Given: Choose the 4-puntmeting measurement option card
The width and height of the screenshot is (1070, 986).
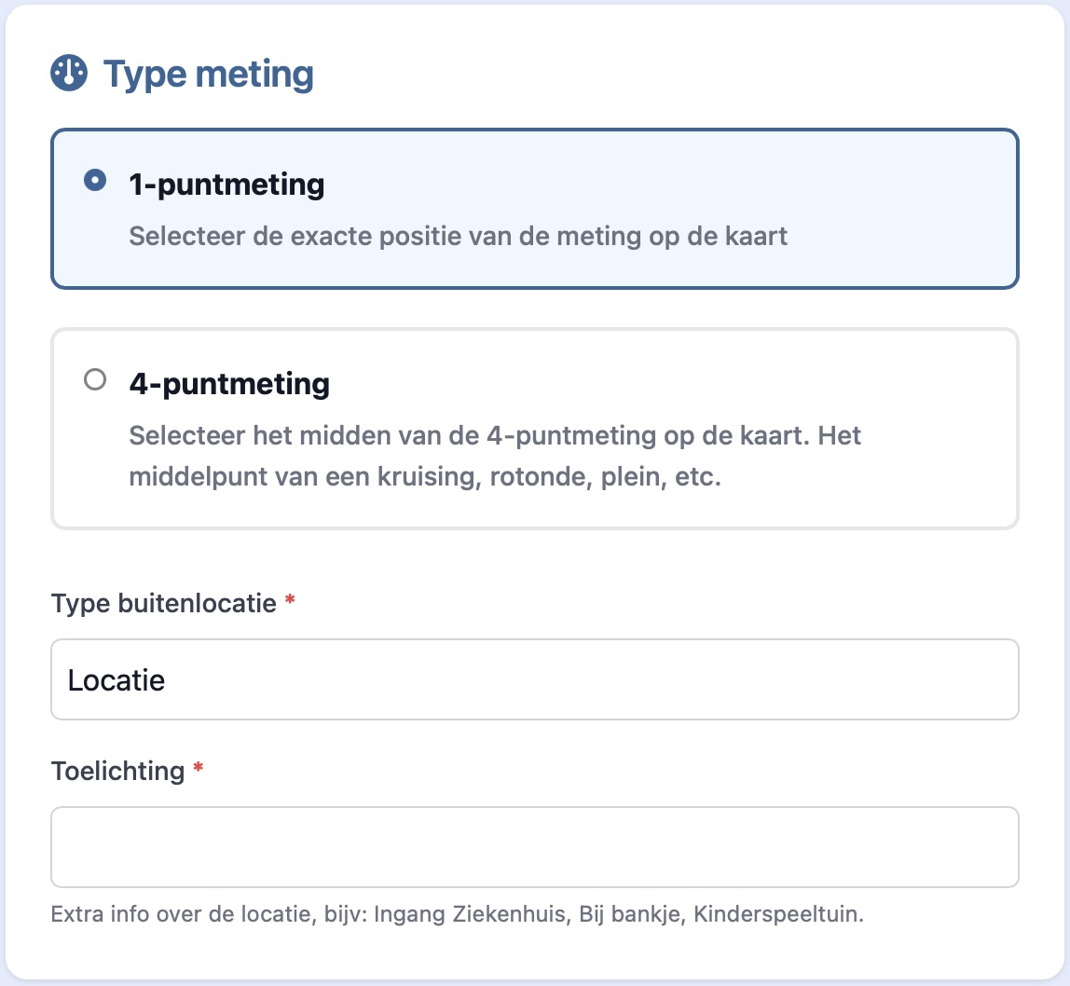Looking at the screenshot, I should 535,428.
